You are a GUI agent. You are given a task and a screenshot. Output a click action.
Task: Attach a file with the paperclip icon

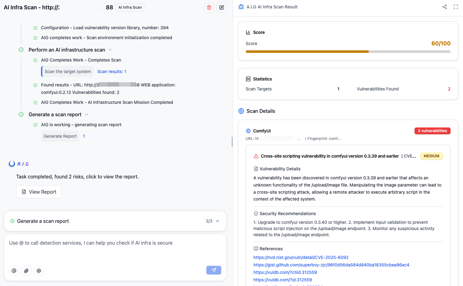point(26,271)
